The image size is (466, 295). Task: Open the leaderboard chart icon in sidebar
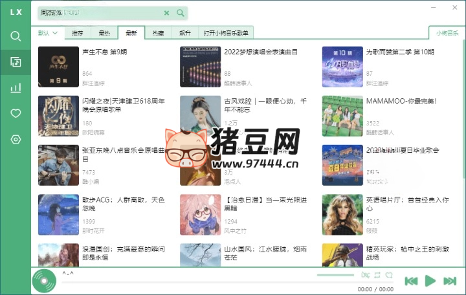16,88
